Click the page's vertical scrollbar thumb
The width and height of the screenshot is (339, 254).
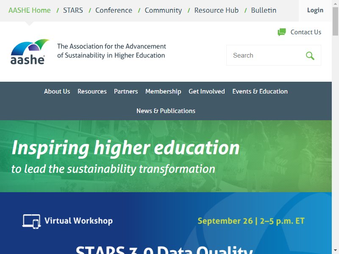point(335,21)
